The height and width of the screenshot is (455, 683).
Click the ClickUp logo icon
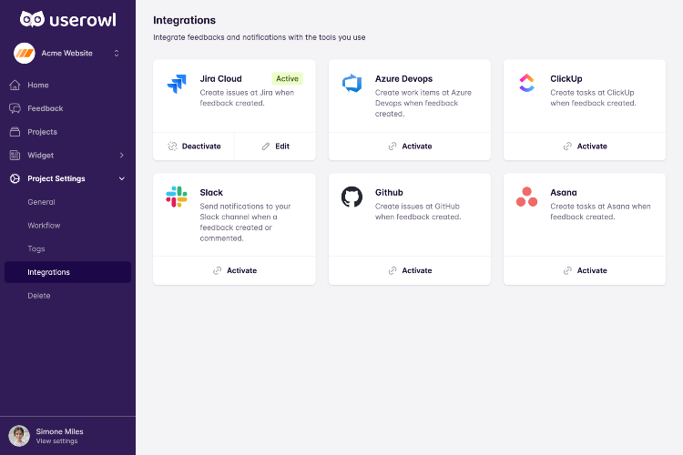(526, 83)
